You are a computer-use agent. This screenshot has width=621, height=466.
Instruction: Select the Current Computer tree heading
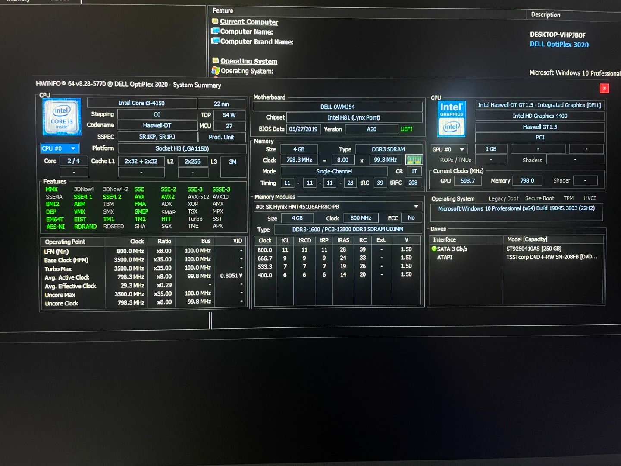click(249, 22)
